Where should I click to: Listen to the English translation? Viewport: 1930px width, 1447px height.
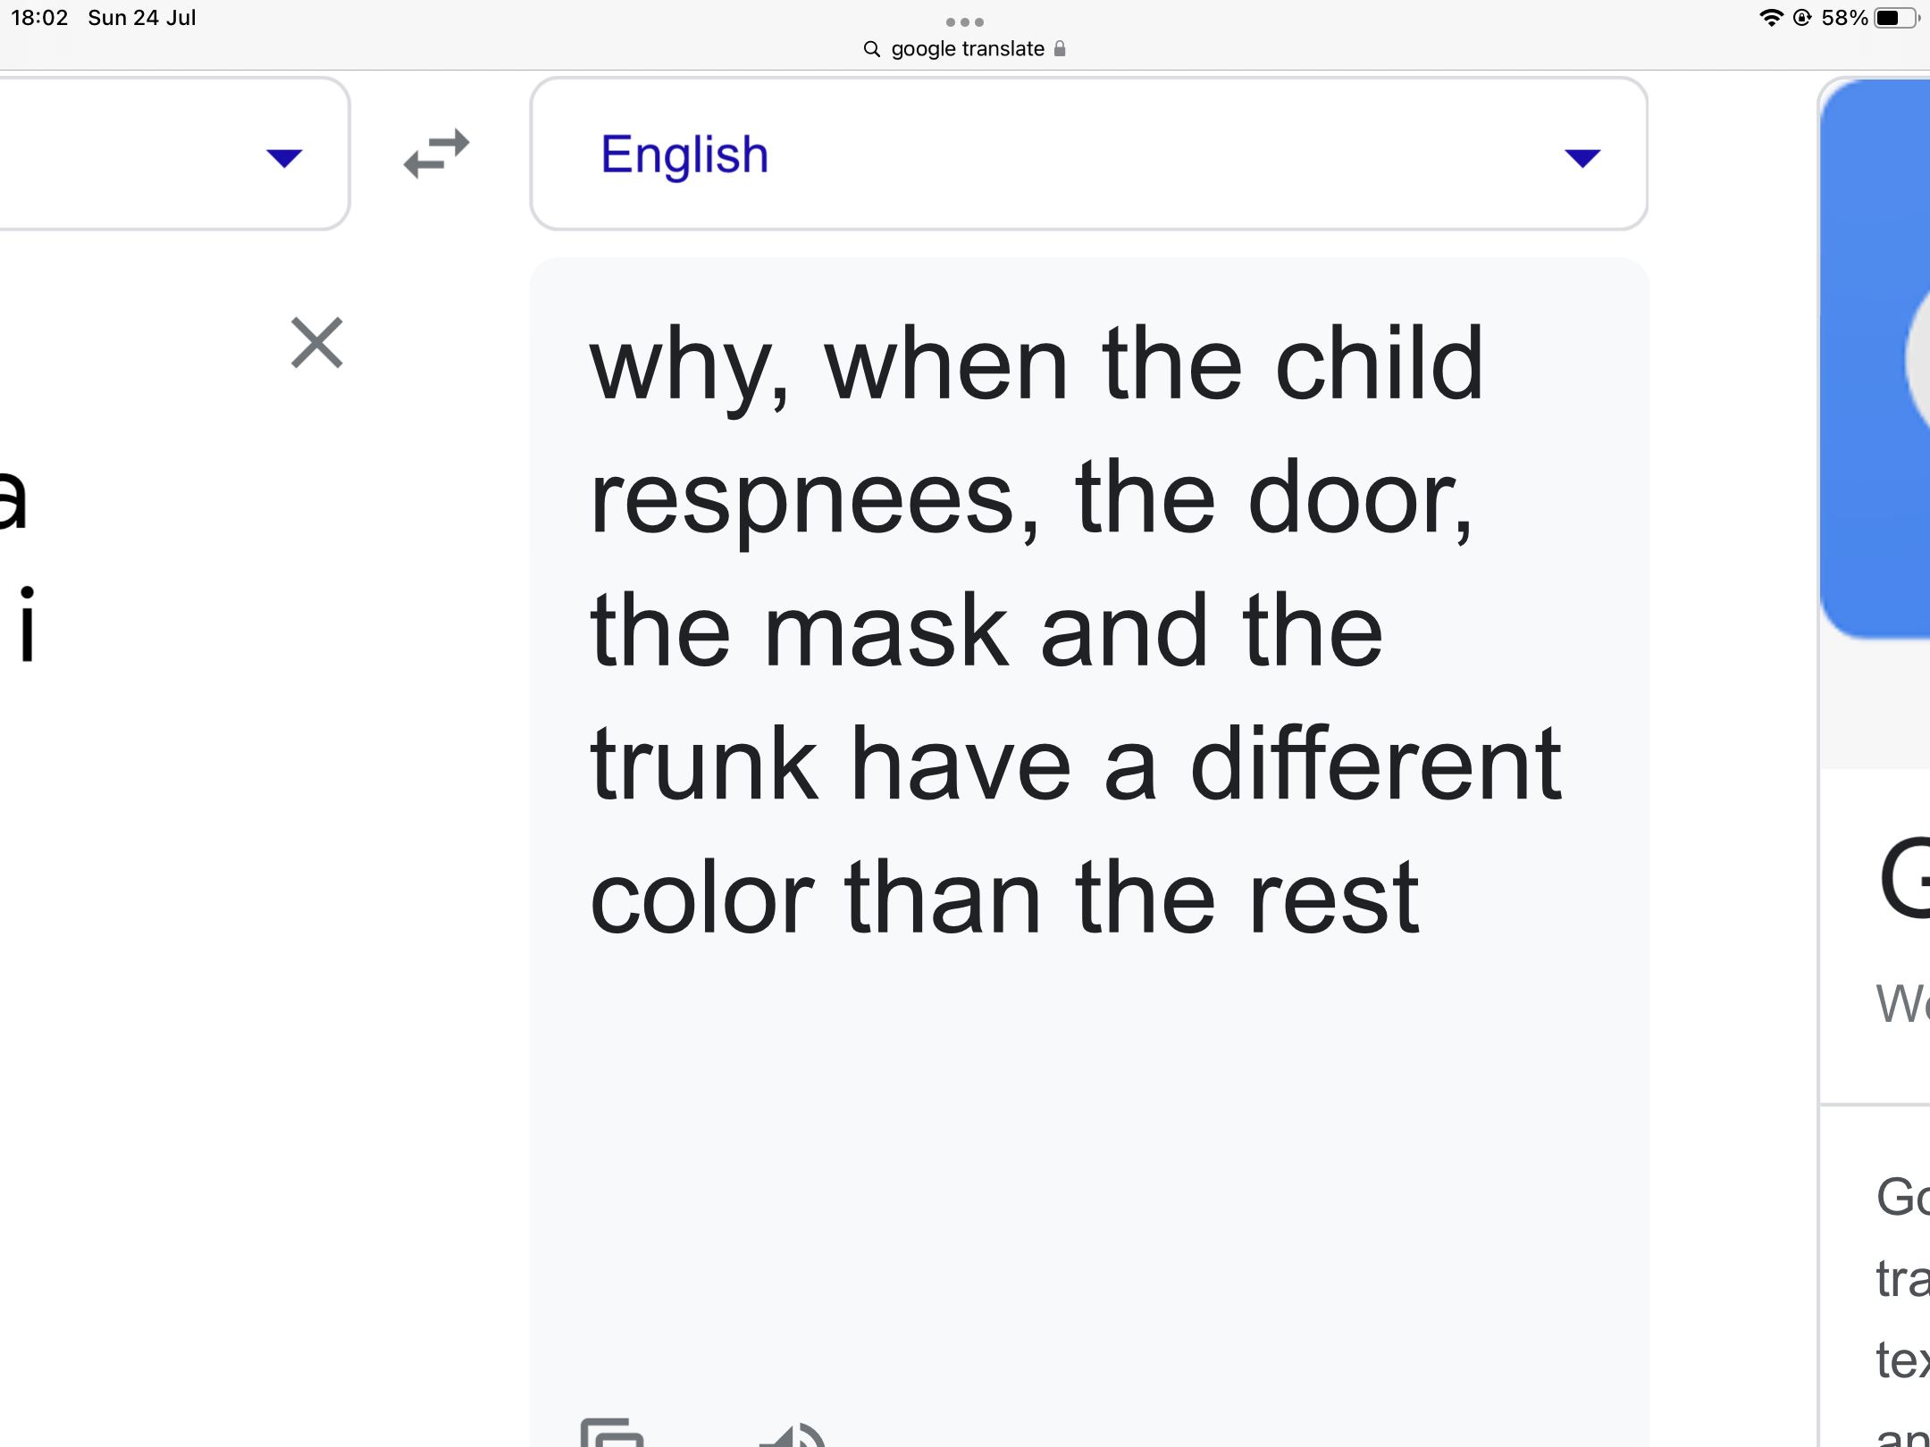(793, 1434)
